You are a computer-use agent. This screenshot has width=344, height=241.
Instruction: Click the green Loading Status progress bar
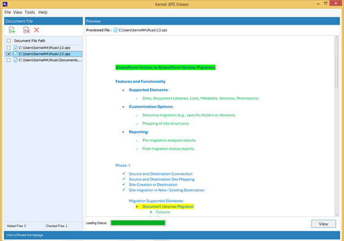point(138,223)
